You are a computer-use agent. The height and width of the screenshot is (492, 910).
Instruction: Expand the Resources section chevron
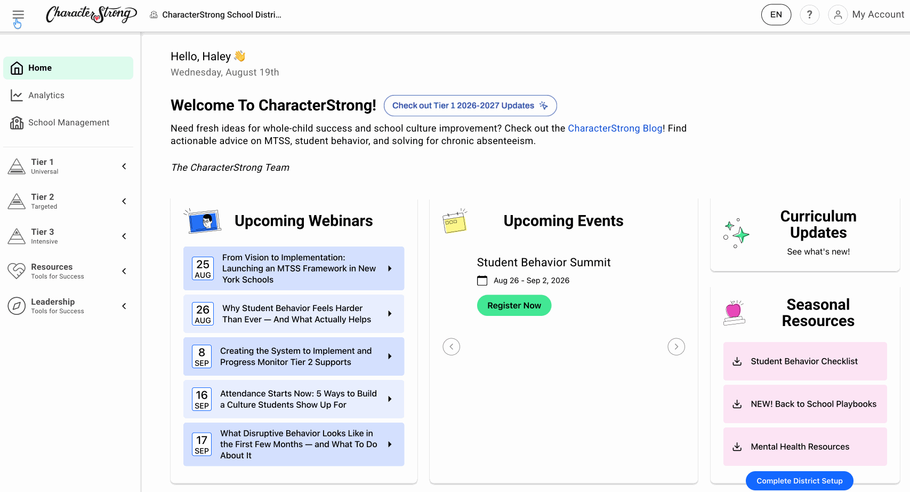pos(124,271)
